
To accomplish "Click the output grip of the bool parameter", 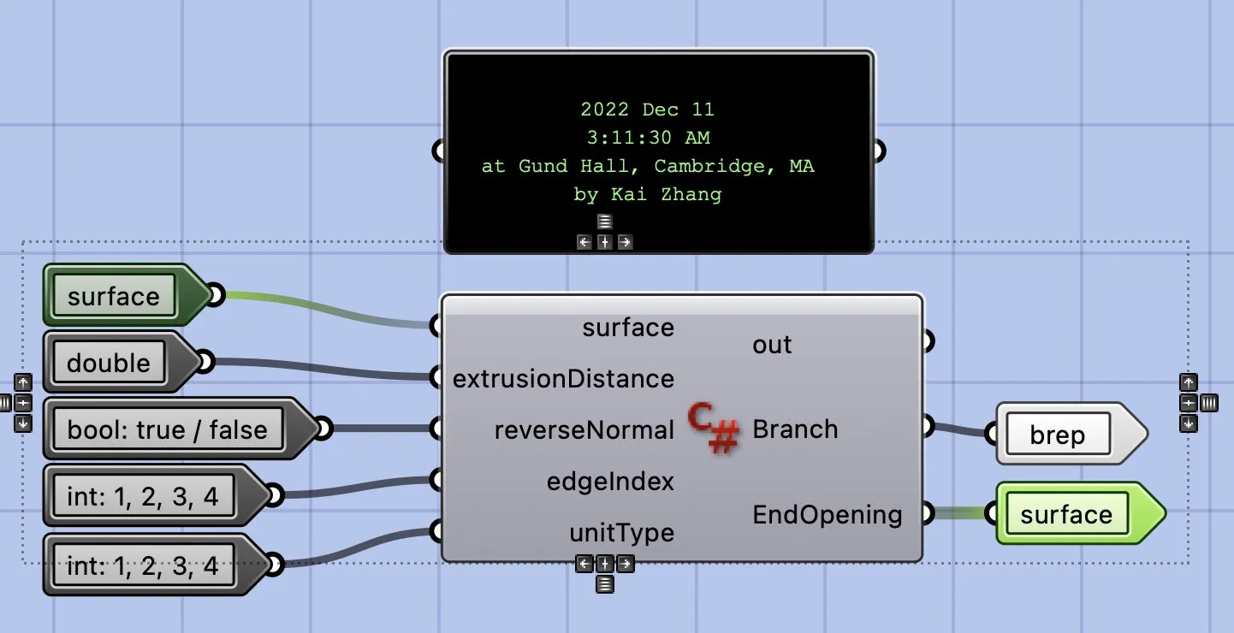I will [323, 429].
